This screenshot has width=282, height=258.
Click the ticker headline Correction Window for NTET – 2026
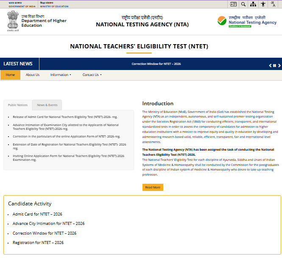156,64
